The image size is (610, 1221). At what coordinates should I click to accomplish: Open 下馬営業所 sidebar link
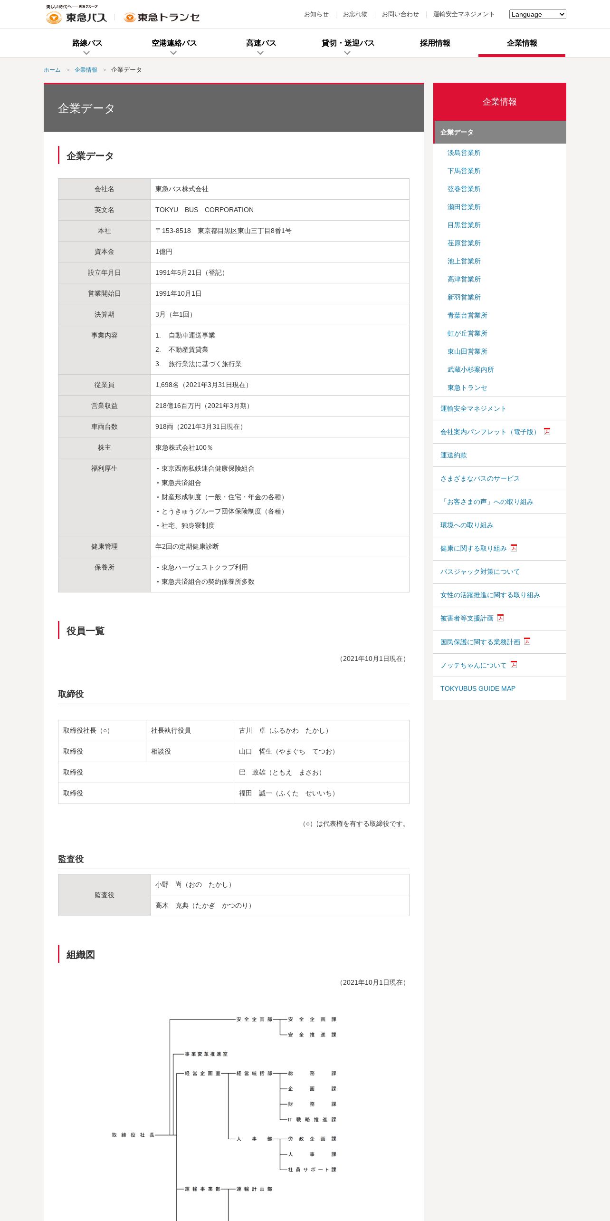pos(464,171)
